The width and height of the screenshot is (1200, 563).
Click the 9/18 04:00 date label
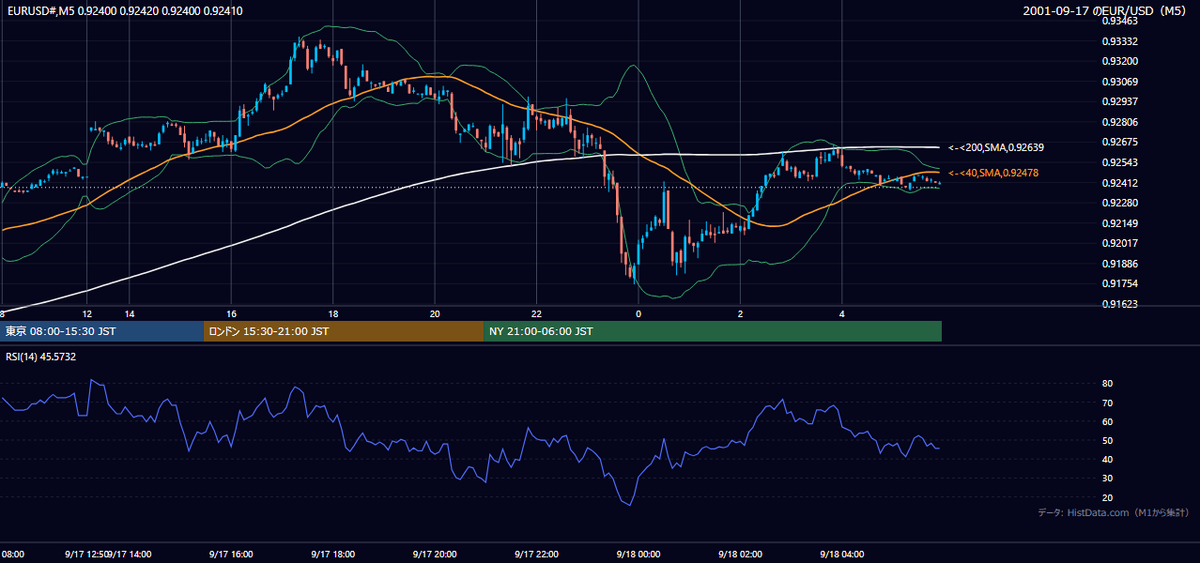842,555
